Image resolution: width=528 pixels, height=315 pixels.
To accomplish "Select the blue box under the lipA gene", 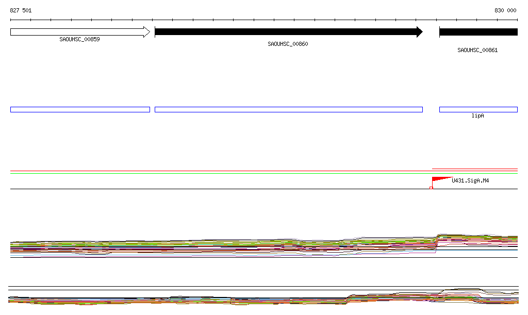I will [x=478, y=109].
